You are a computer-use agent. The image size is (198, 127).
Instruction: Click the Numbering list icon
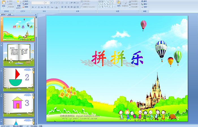[x=67, y=3]
